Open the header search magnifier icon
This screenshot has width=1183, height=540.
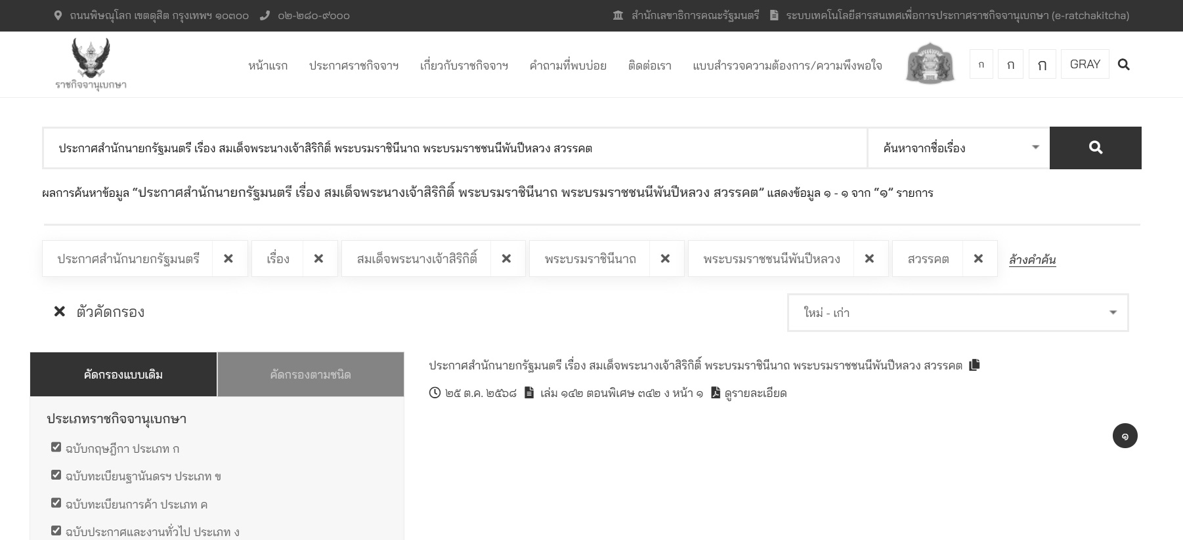coord(1124,64)
